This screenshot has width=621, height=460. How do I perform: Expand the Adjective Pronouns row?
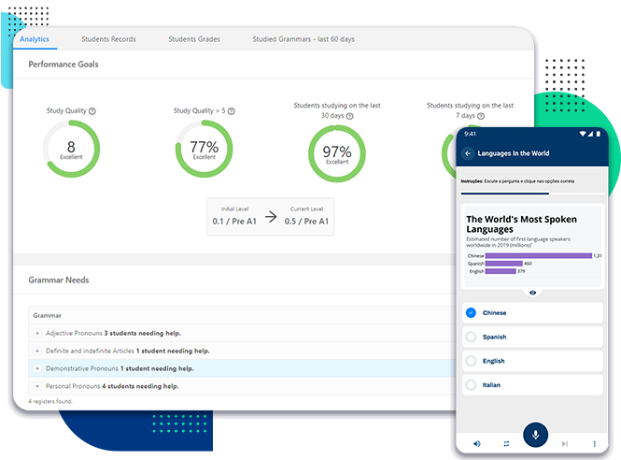(x=37, y=333)
